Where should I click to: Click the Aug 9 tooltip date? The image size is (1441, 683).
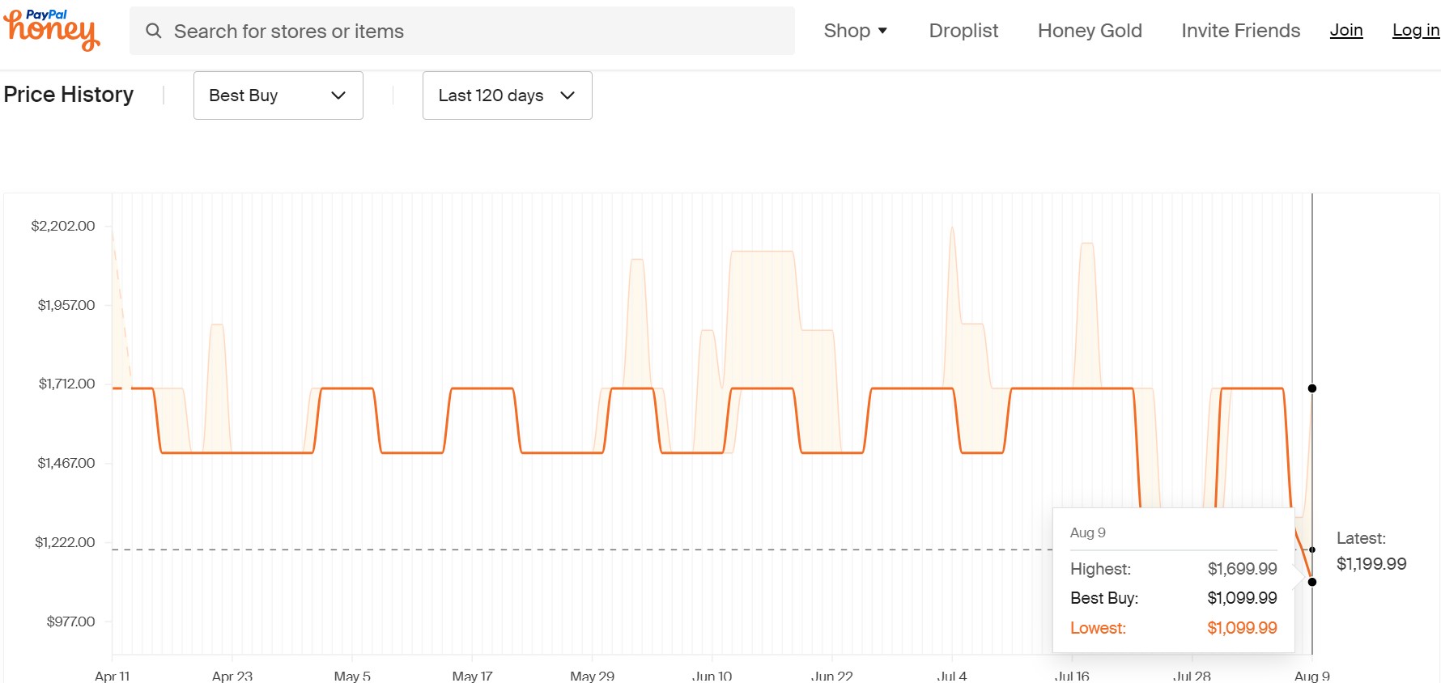(1088, 532)
